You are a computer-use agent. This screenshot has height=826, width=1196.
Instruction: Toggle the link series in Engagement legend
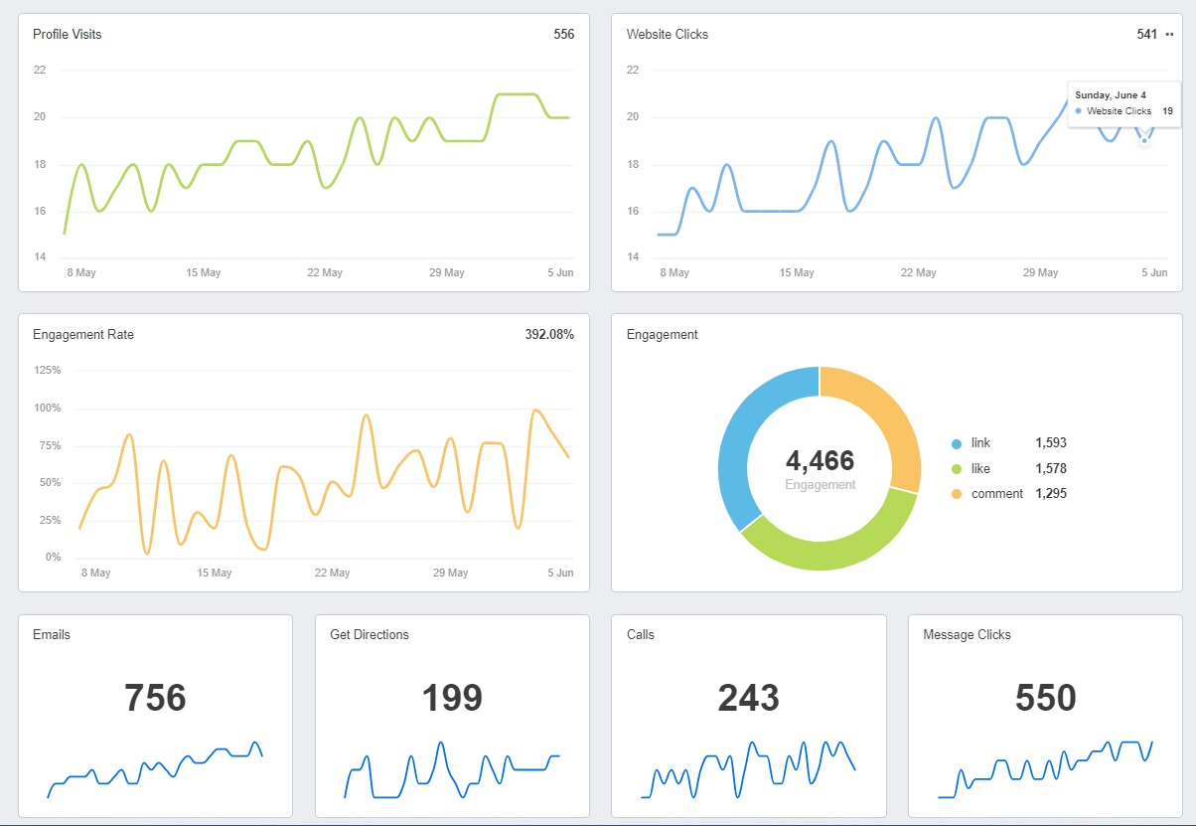point(980,443)
